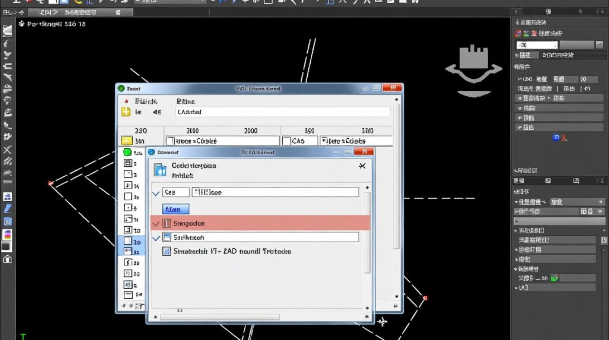This screenshot has height=340, width=609.
Task: Open the dropdown arrow next to white field in right panel
Action: point(599,45)
